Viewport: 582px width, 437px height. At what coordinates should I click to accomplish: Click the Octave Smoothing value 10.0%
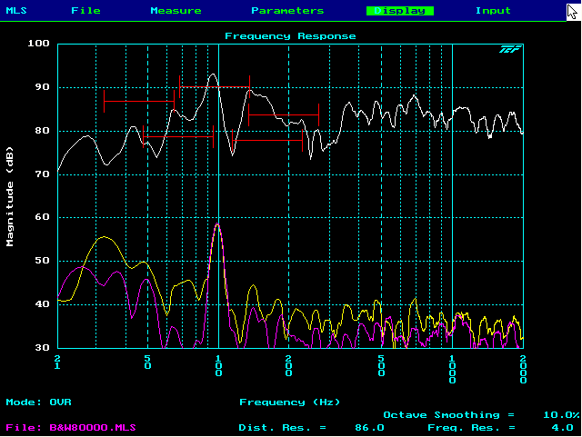pyautogui.click(x=562, y=415)
